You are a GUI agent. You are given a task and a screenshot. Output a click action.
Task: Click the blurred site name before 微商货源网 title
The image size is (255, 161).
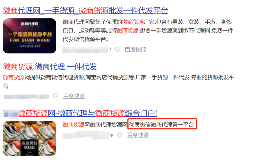(x=11, y=113)
